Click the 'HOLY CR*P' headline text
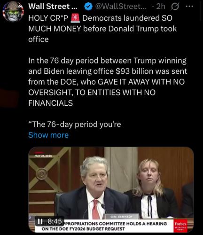Screen dimensions: 203x235 48,18
